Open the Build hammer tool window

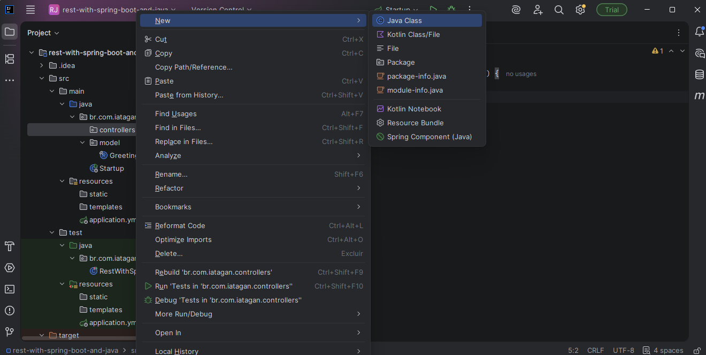(10, 246)
